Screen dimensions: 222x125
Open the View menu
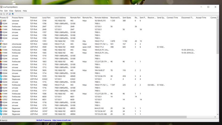(x=11, y=11)
